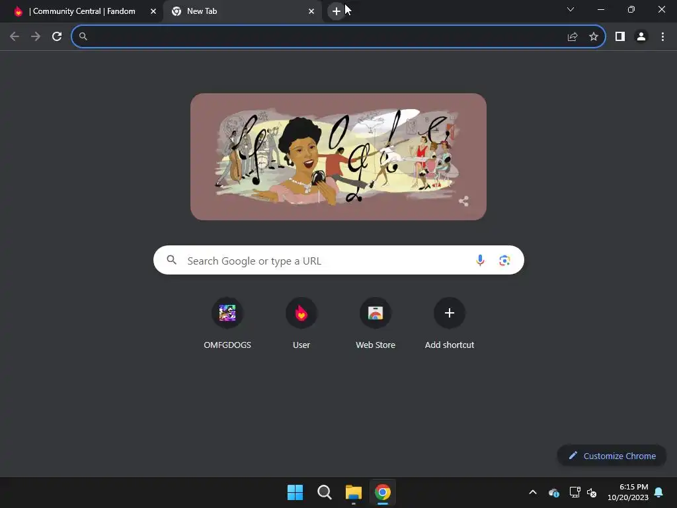This screenshot has width=677, height=508.
Task: Restore down the Chrome window
Action: (x=631, y=9)
